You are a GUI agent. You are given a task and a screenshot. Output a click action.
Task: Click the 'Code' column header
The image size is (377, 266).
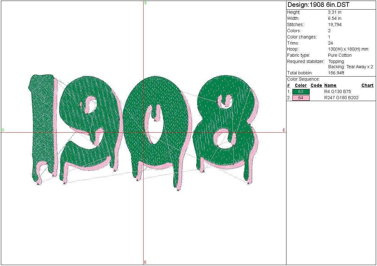(x=316, y=85)
